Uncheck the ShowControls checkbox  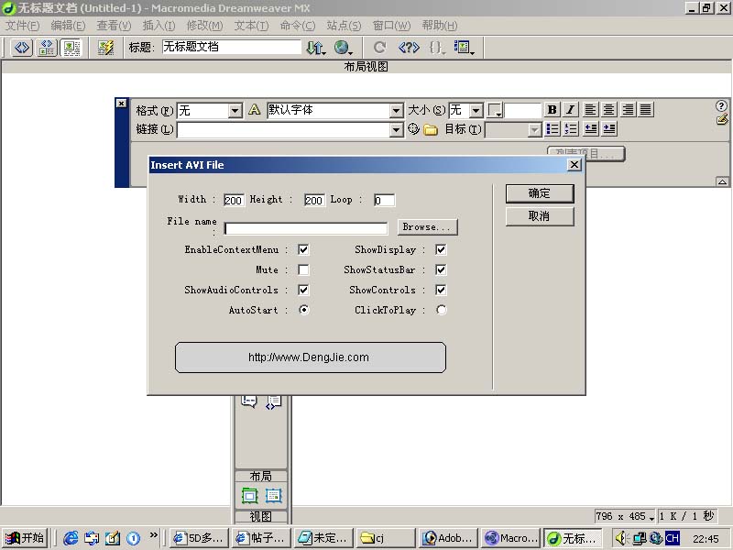pyautogui.click(x=441, y=290)
